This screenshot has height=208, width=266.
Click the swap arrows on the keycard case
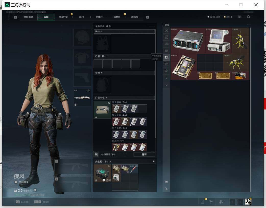[109, 103]
